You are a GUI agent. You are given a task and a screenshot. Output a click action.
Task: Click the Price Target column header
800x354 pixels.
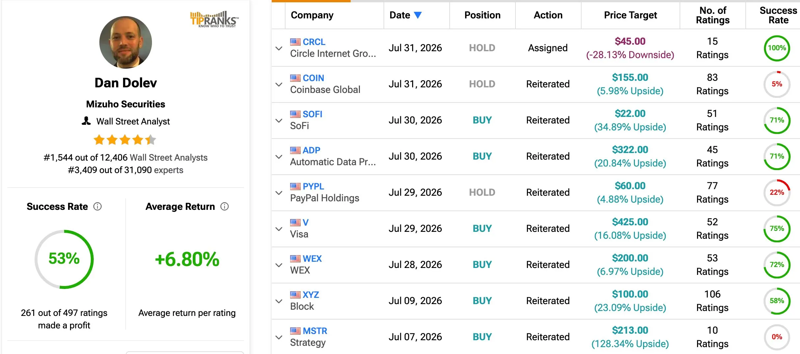(x=630, y=15)
